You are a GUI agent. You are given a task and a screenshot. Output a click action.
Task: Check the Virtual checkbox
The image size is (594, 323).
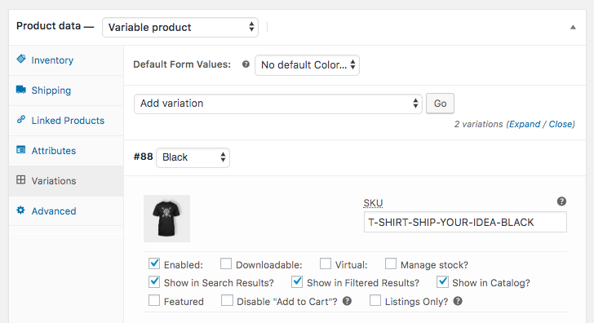point(325,263)
